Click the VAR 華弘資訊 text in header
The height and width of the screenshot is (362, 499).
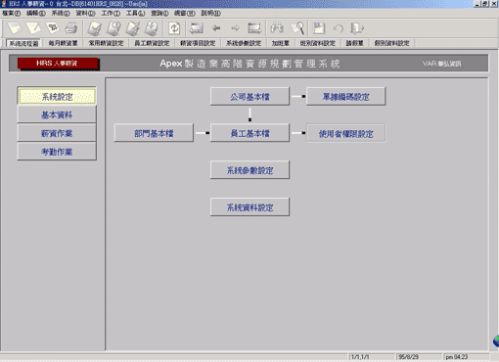(442, 64)
